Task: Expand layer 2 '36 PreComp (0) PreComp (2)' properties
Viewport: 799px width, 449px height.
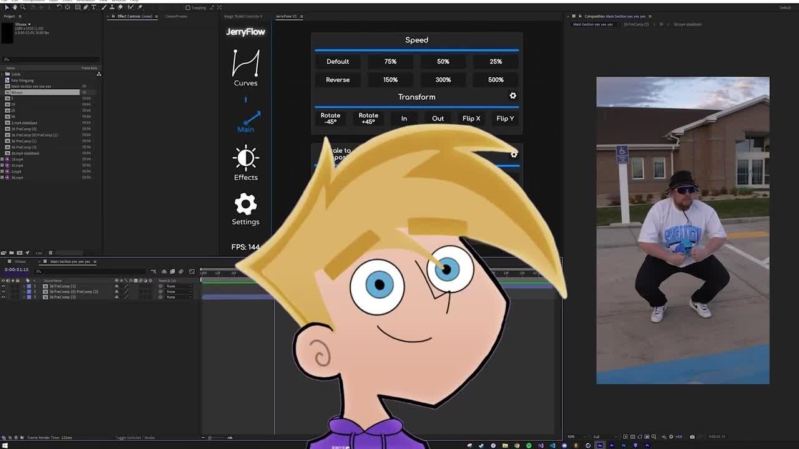Action: pos(23,291)
